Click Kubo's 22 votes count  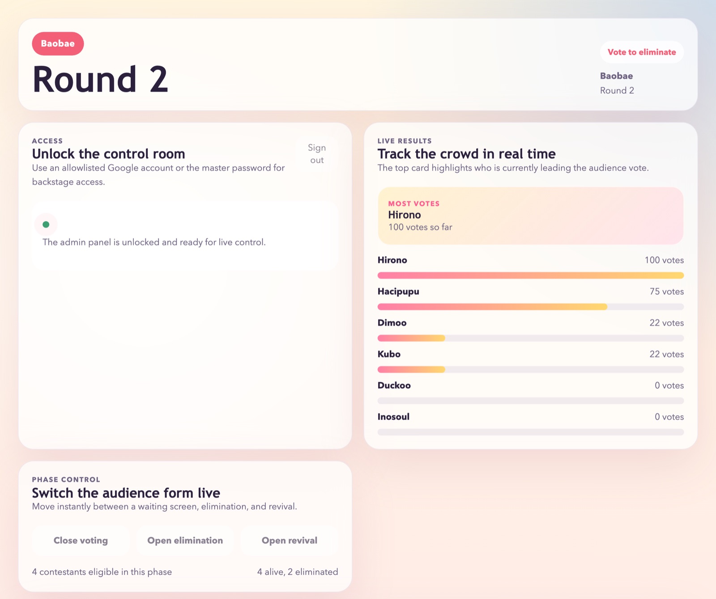667,354
